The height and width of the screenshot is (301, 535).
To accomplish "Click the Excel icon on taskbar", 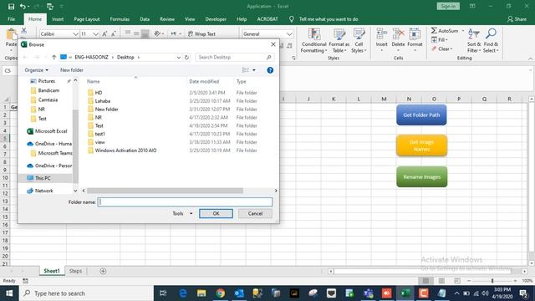I will pos(405,293).
